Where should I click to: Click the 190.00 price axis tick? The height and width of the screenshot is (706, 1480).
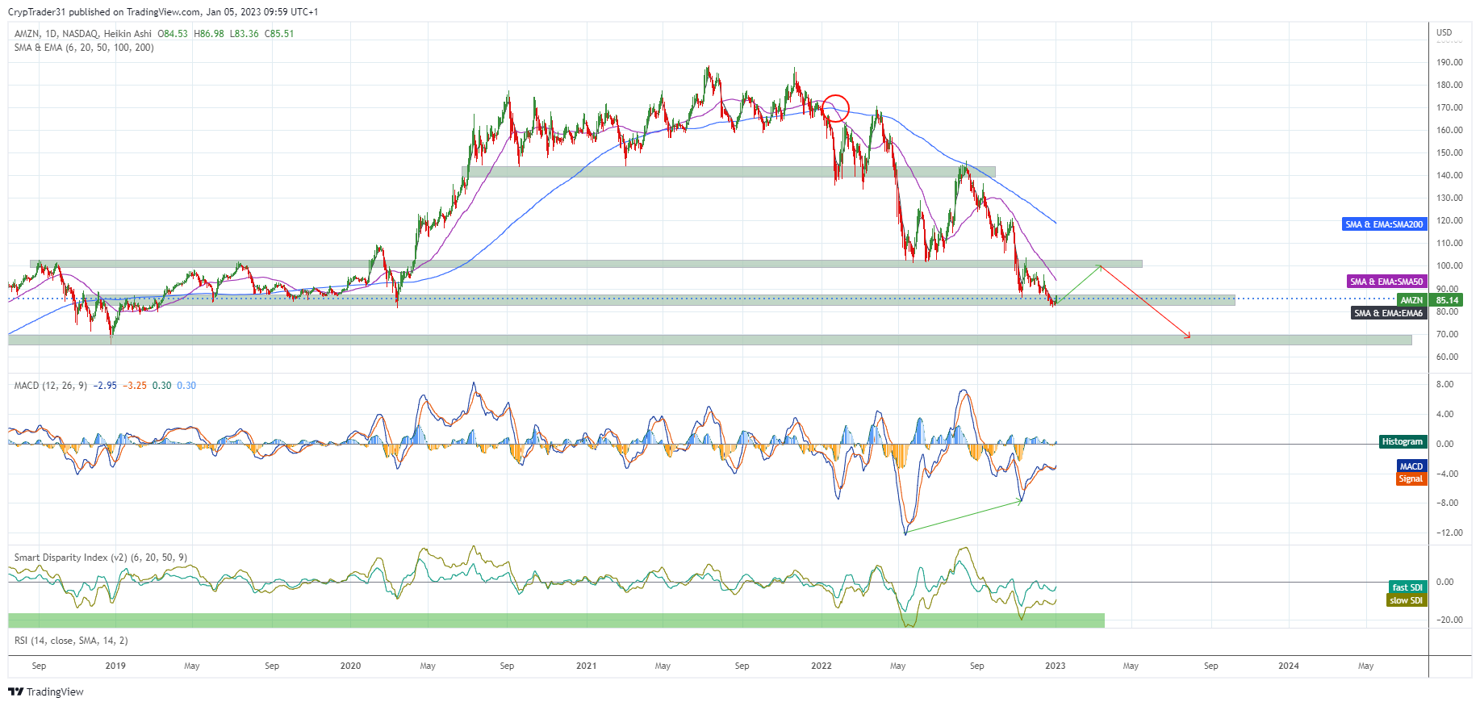coord(1449,62)
